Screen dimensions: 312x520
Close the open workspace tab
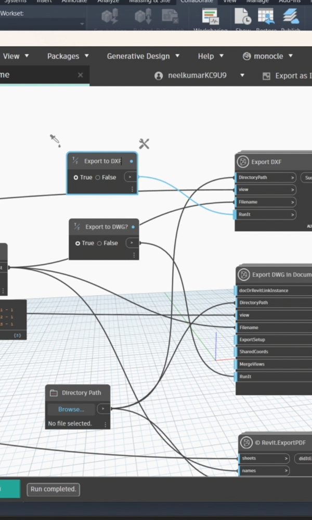pyautogui.click(x=80, y=75)
